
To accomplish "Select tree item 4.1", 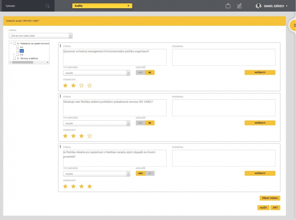I will coord(21,47).
